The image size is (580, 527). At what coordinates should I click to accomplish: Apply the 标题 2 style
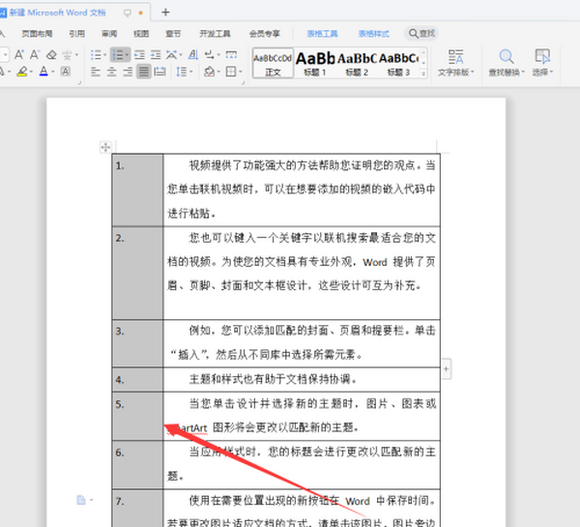[x=357, y=63]
